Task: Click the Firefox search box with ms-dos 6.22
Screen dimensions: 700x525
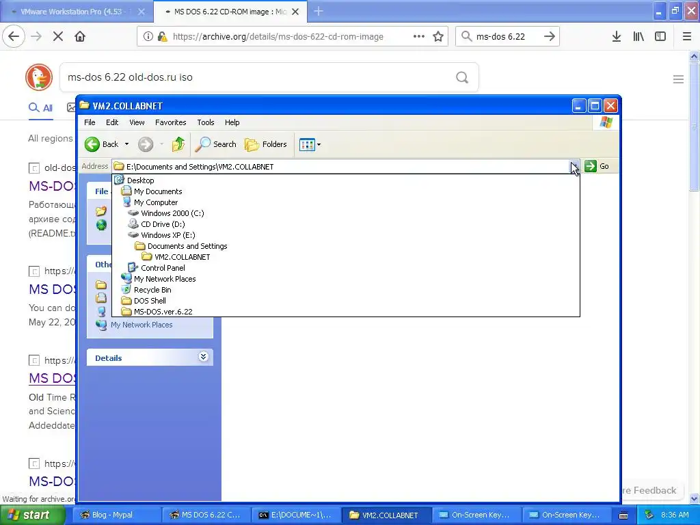Action: tap(507, 37)
